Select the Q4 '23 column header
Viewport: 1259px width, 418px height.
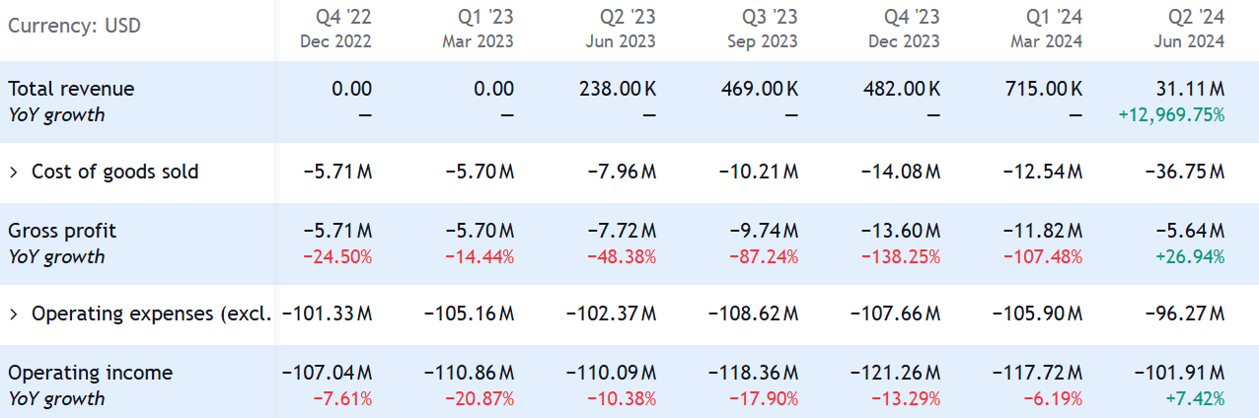coord(905,30)
